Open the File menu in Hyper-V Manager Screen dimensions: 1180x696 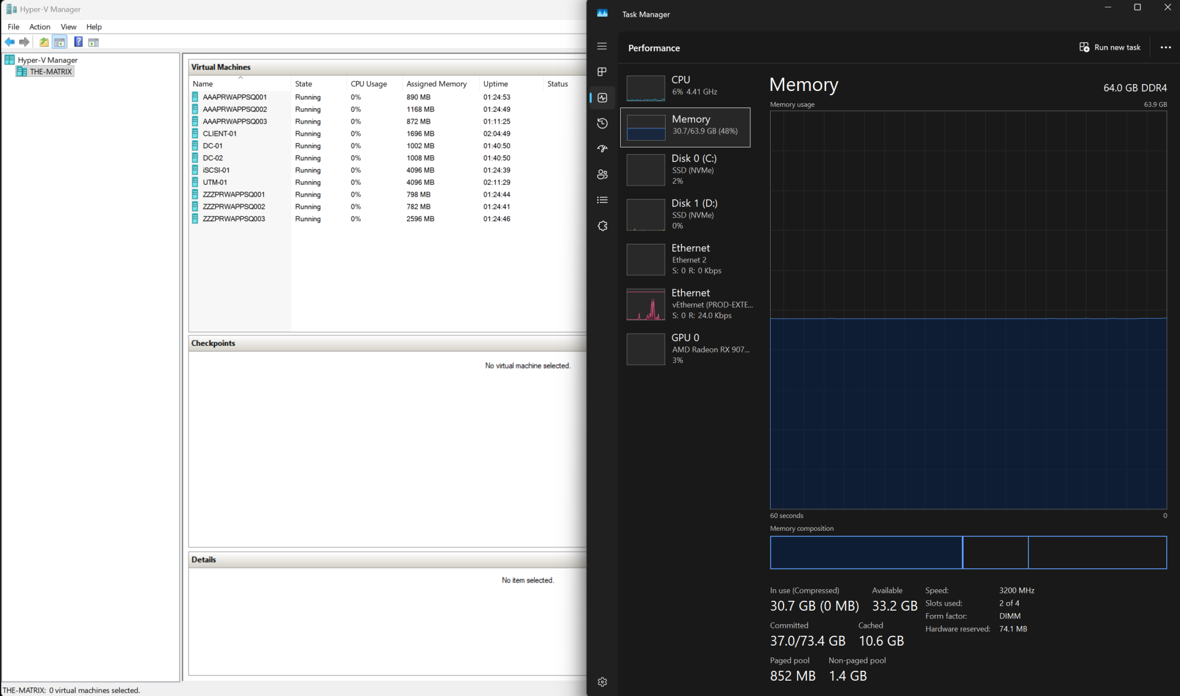(14, 27)
